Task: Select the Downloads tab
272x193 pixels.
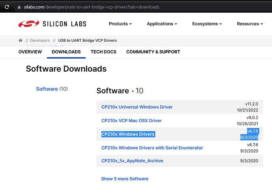Action: (x=66, y=52)
